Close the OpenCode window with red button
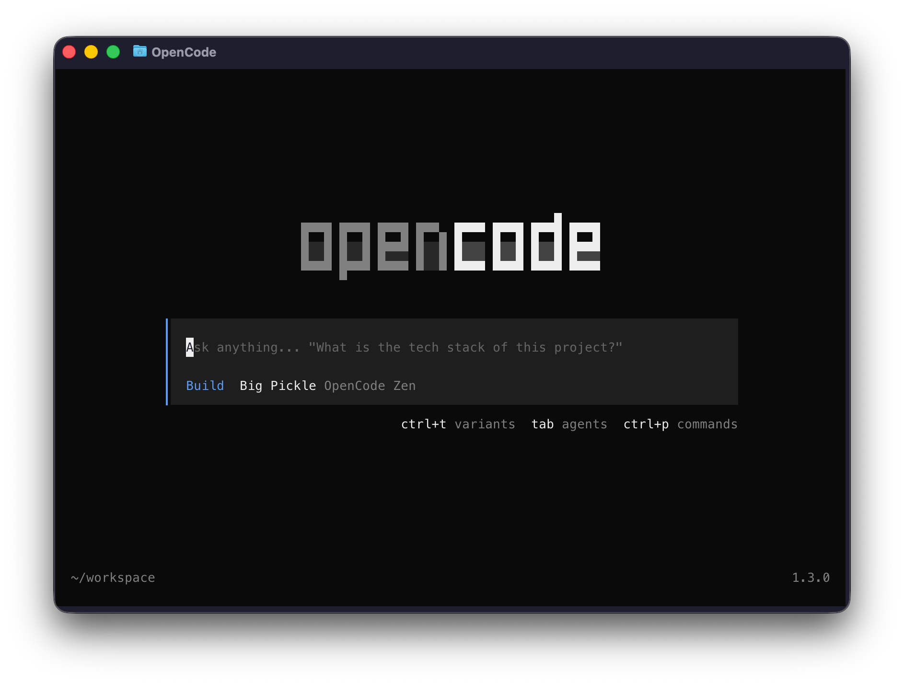 point(69,52)
